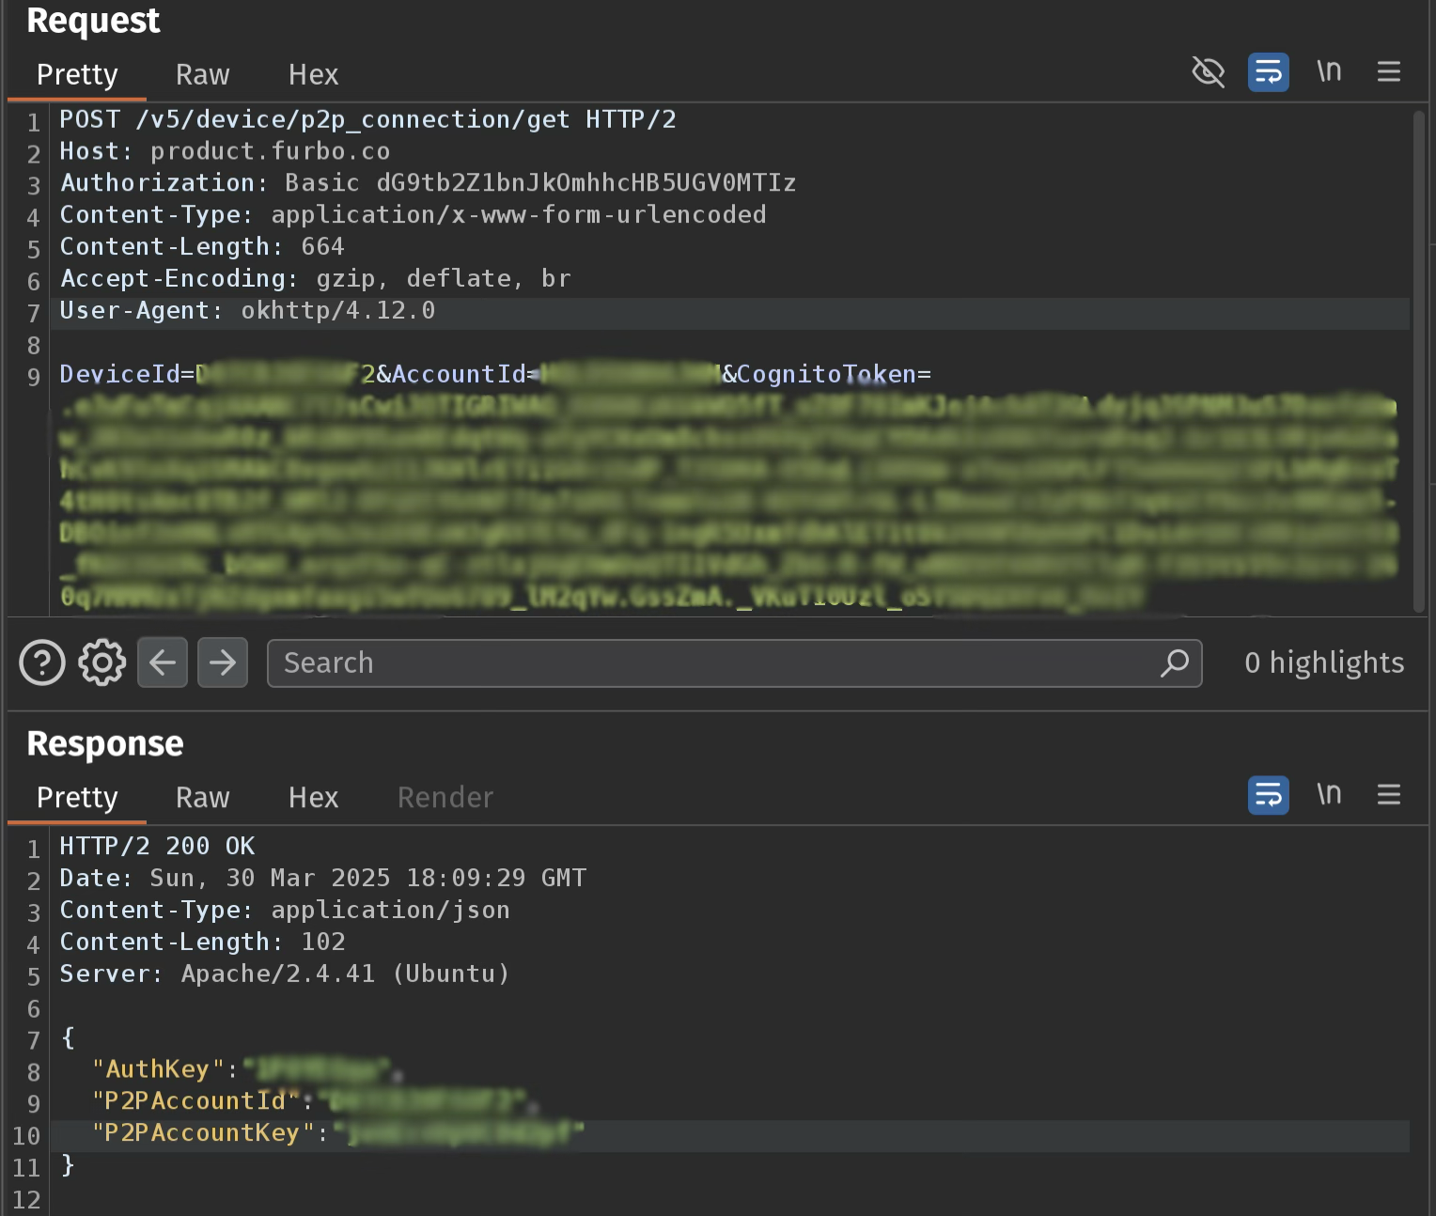Open search settings gear icon
The image size is (1436, 1216).
click(x=102, y=663)
